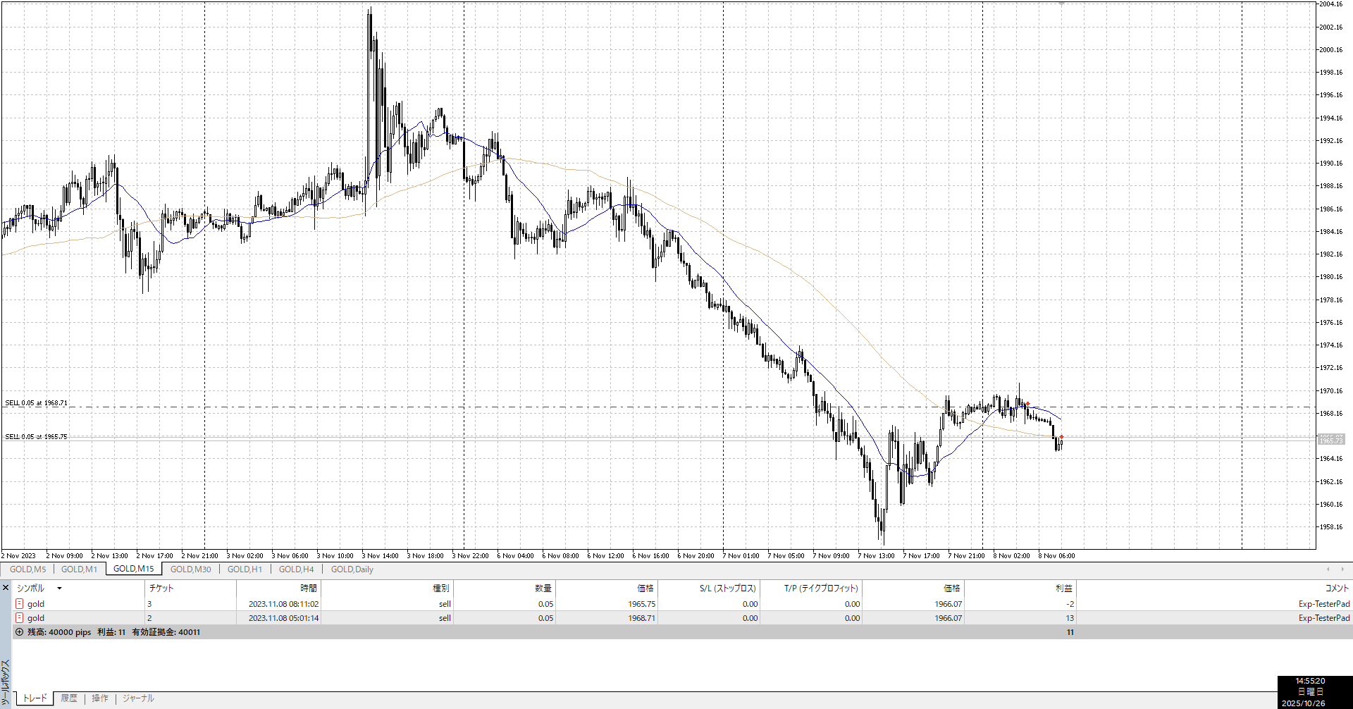Open the sort arrow beside シンボル header

(x=60, y=588)
